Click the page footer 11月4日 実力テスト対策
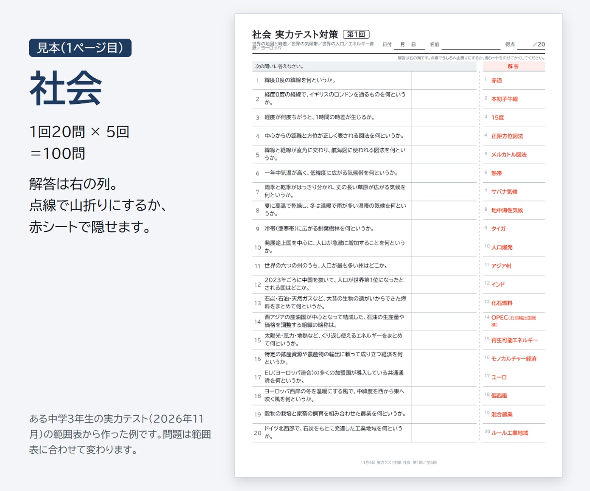The image size is (590, 491). 398,462
